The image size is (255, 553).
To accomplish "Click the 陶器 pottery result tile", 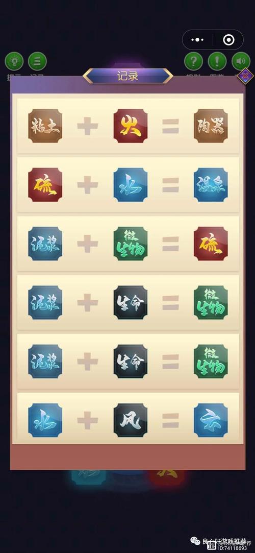I will (x=211, y=126).
